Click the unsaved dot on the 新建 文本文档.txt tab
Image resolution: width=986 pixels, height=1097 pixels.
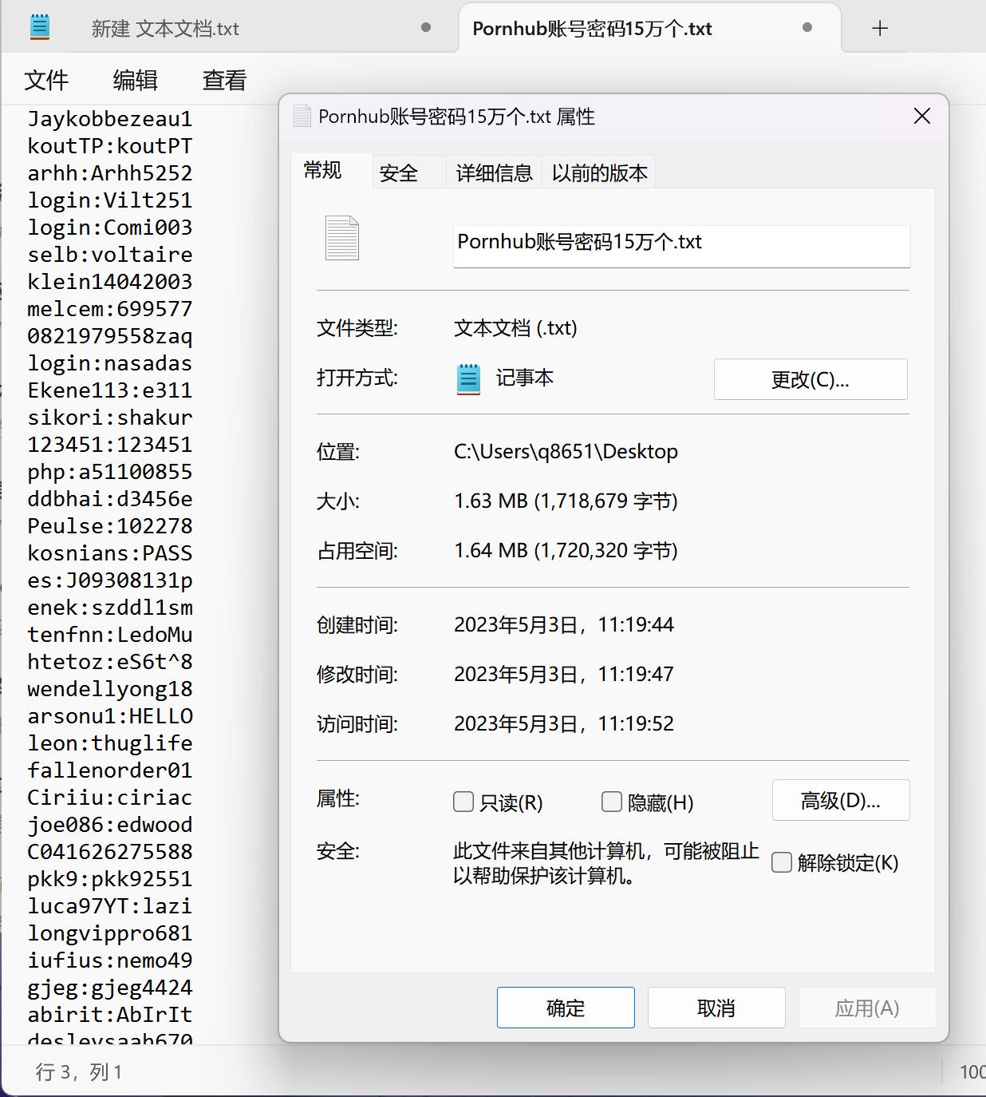(426, 27)
